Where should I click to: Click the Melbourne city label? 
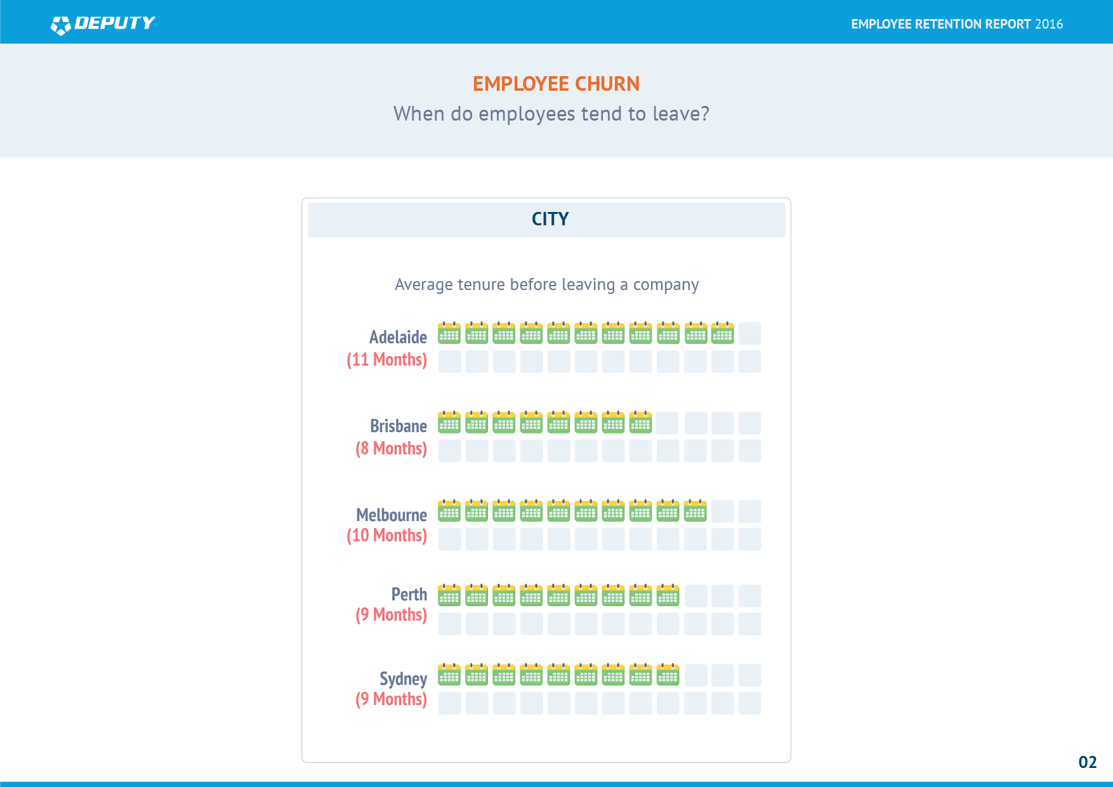[391, 515]
